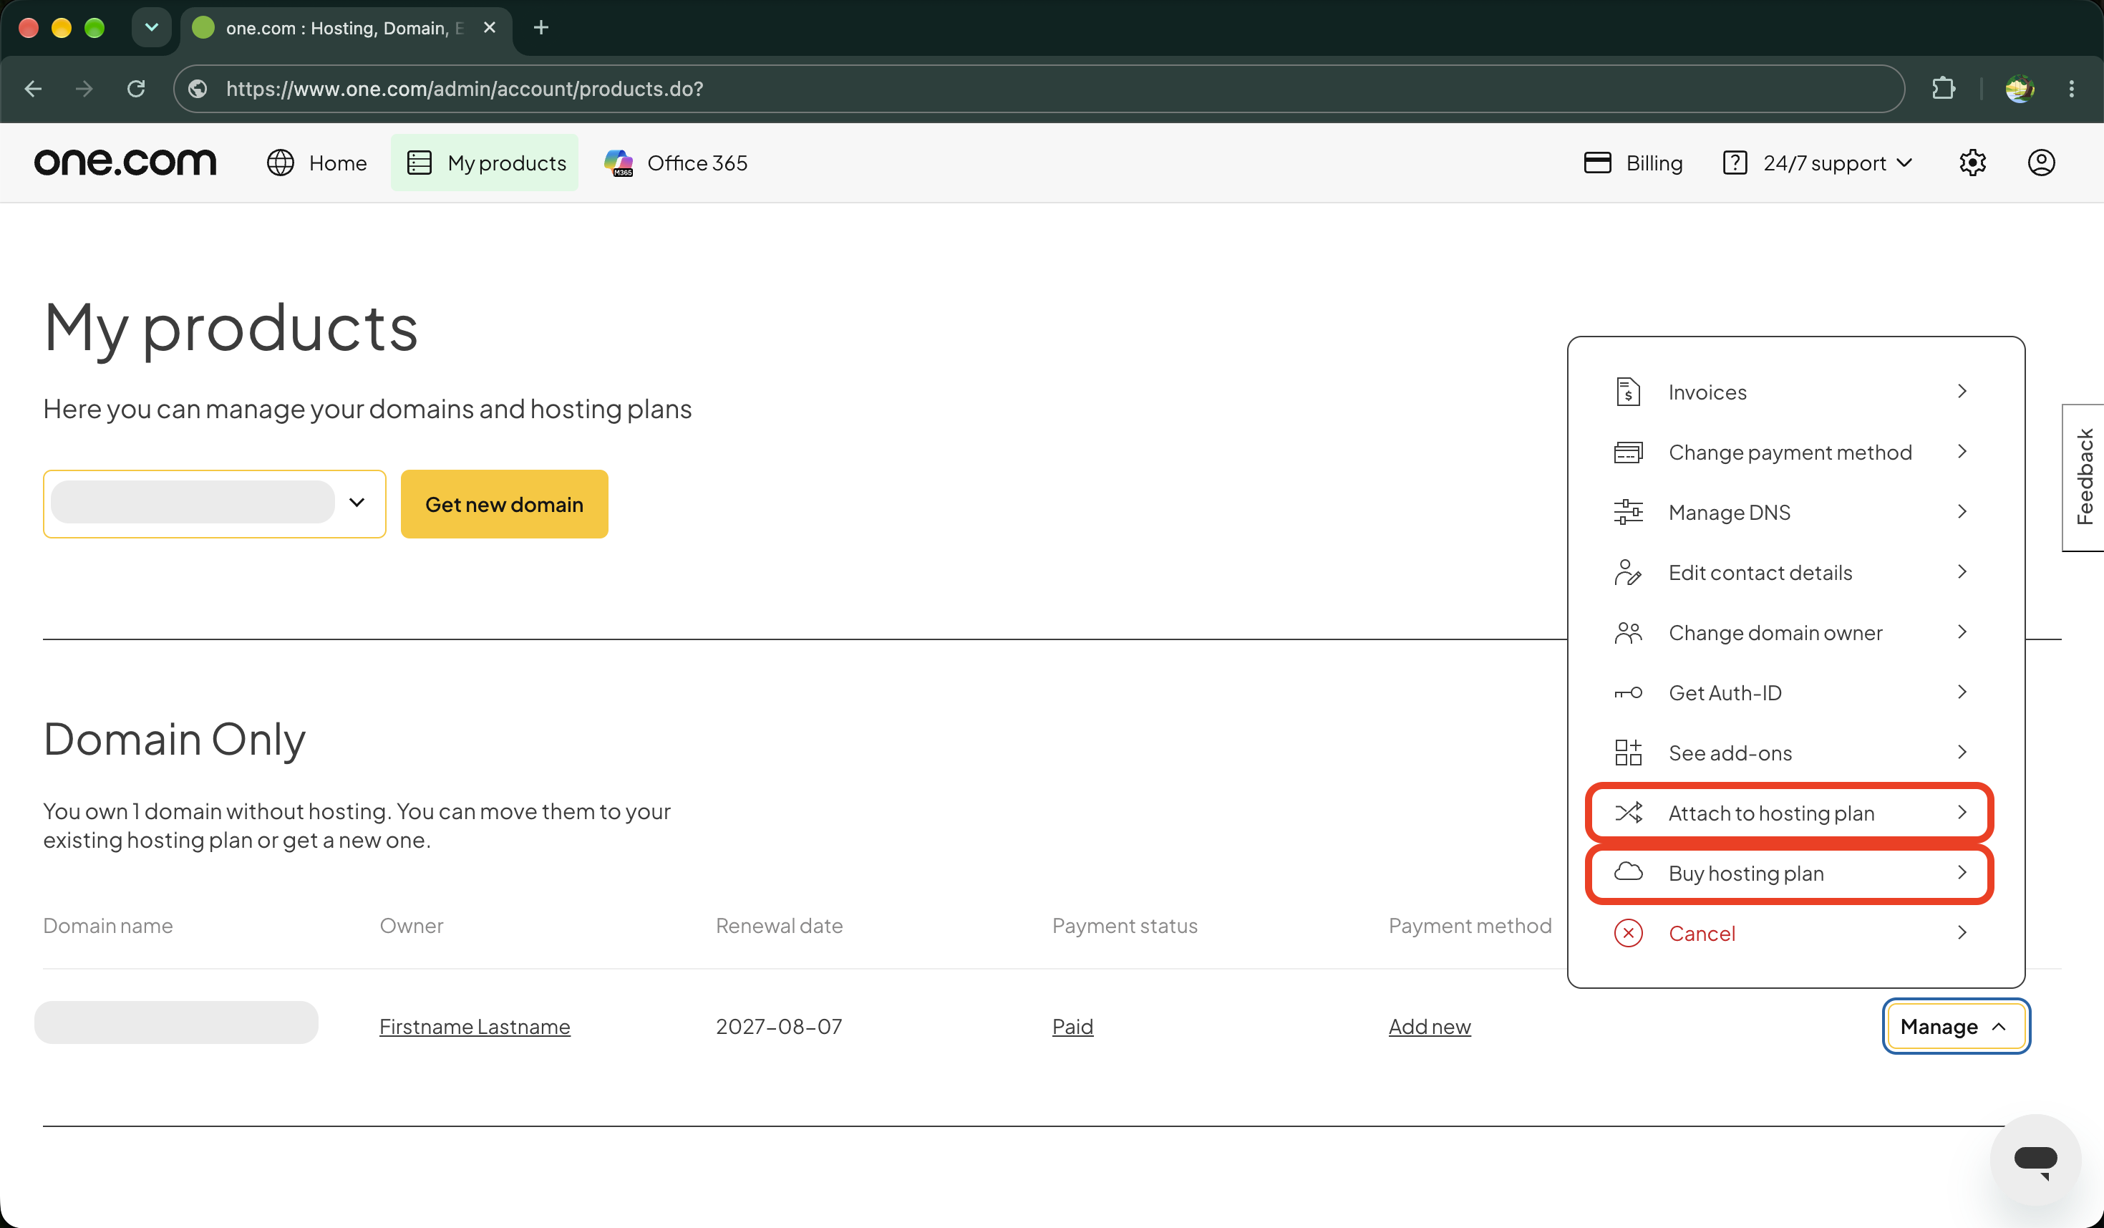Click the chevron beside Change payment method
2104x1228 pixels.
click(x=1962, y=452)
